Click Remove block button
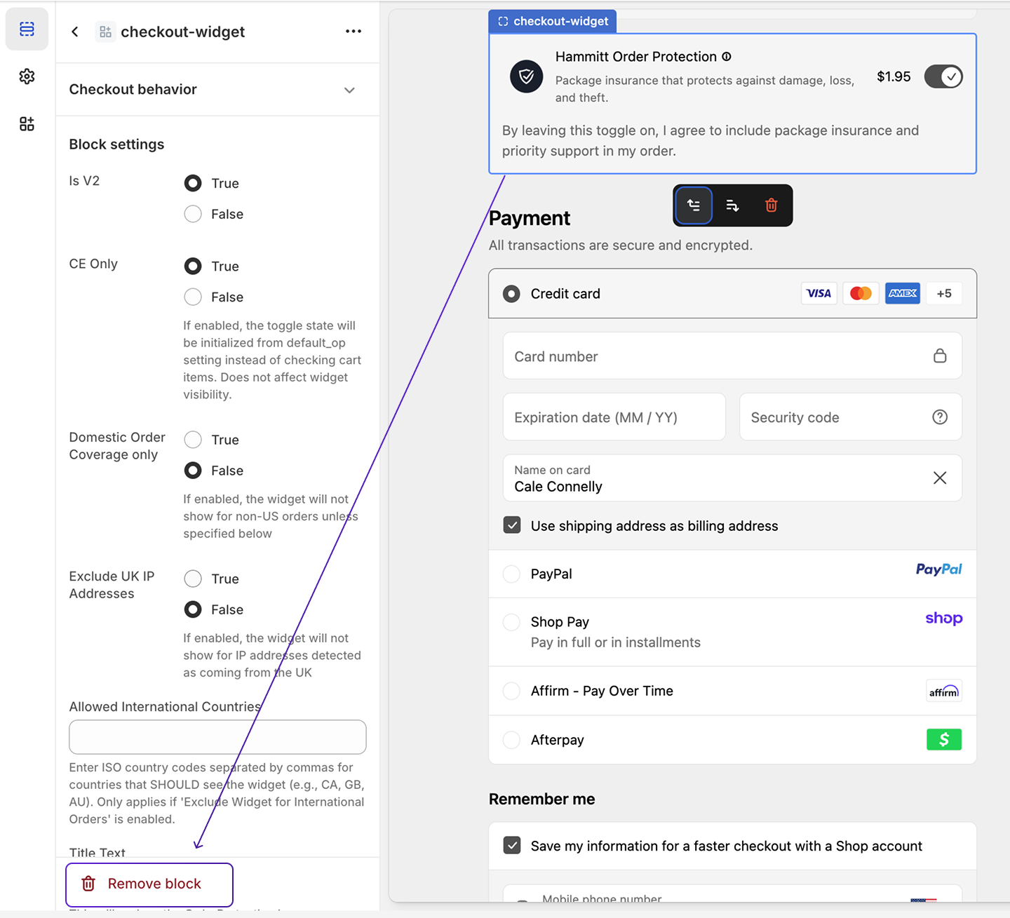The width and height of the screenshot is (1010, 918). (149, 884)
